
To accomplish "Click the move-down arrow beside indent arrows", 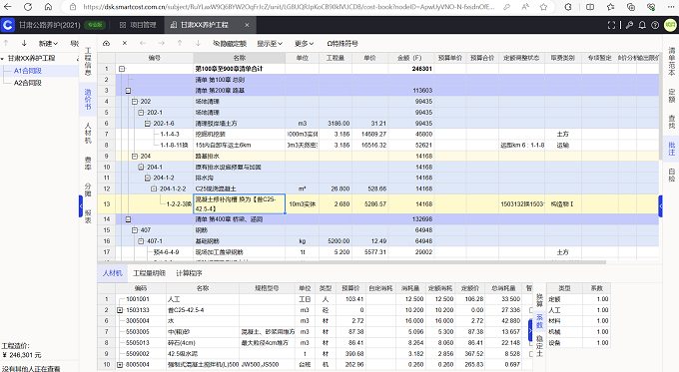I will pos(198,43).
